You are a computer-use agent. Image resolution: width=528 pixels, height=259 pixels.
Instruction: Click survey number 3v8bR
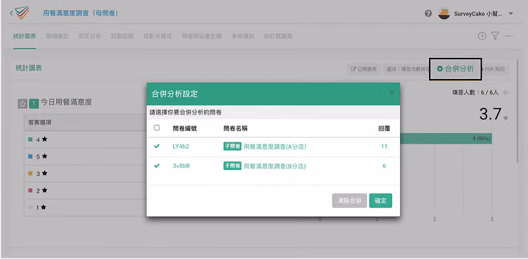pos(181,166)
